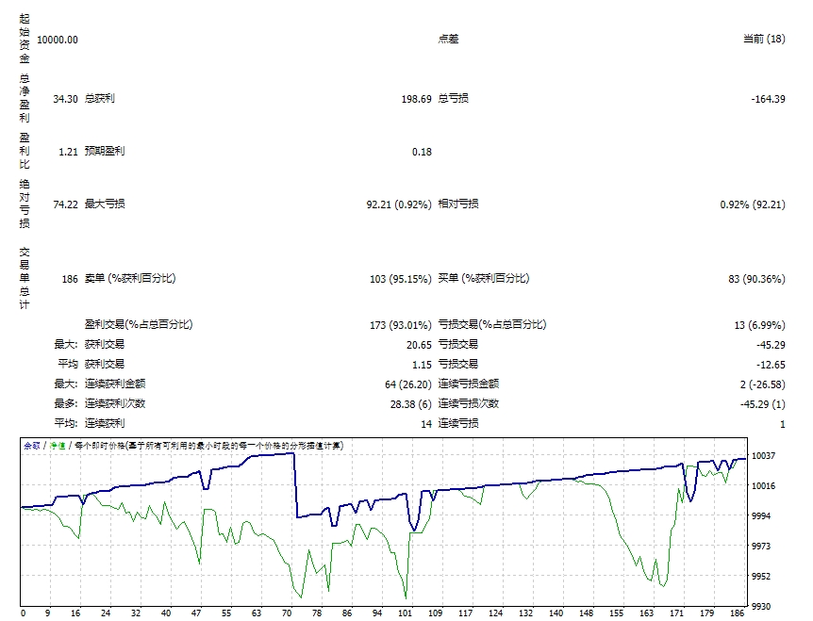This screenshot has height=621, width=813.
Task: Select the 相对亏损 value 0.92% (92.21)
Action: (x=752, y=204)
